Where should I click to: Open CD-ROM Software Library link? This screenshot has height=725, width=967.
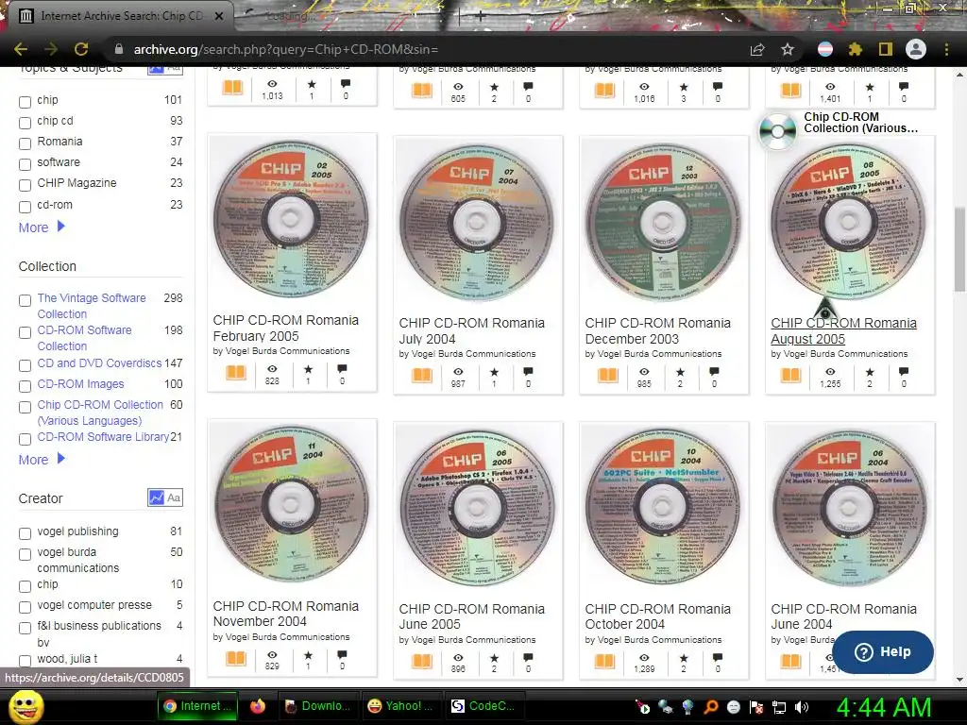pyautogui.click(x=103, y=436)
